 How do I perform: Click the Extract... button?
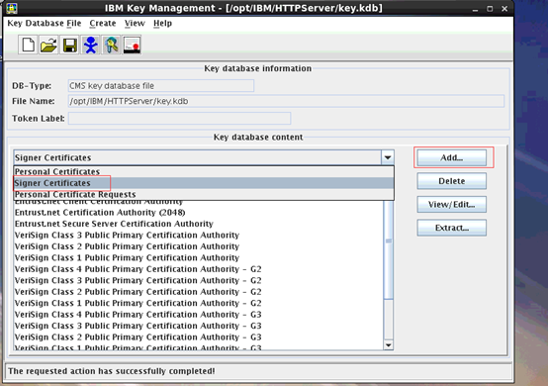click(451, 228)
